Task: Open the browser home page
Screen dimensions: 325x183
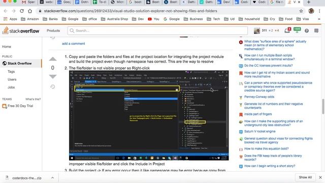Action: coord(30,11)
